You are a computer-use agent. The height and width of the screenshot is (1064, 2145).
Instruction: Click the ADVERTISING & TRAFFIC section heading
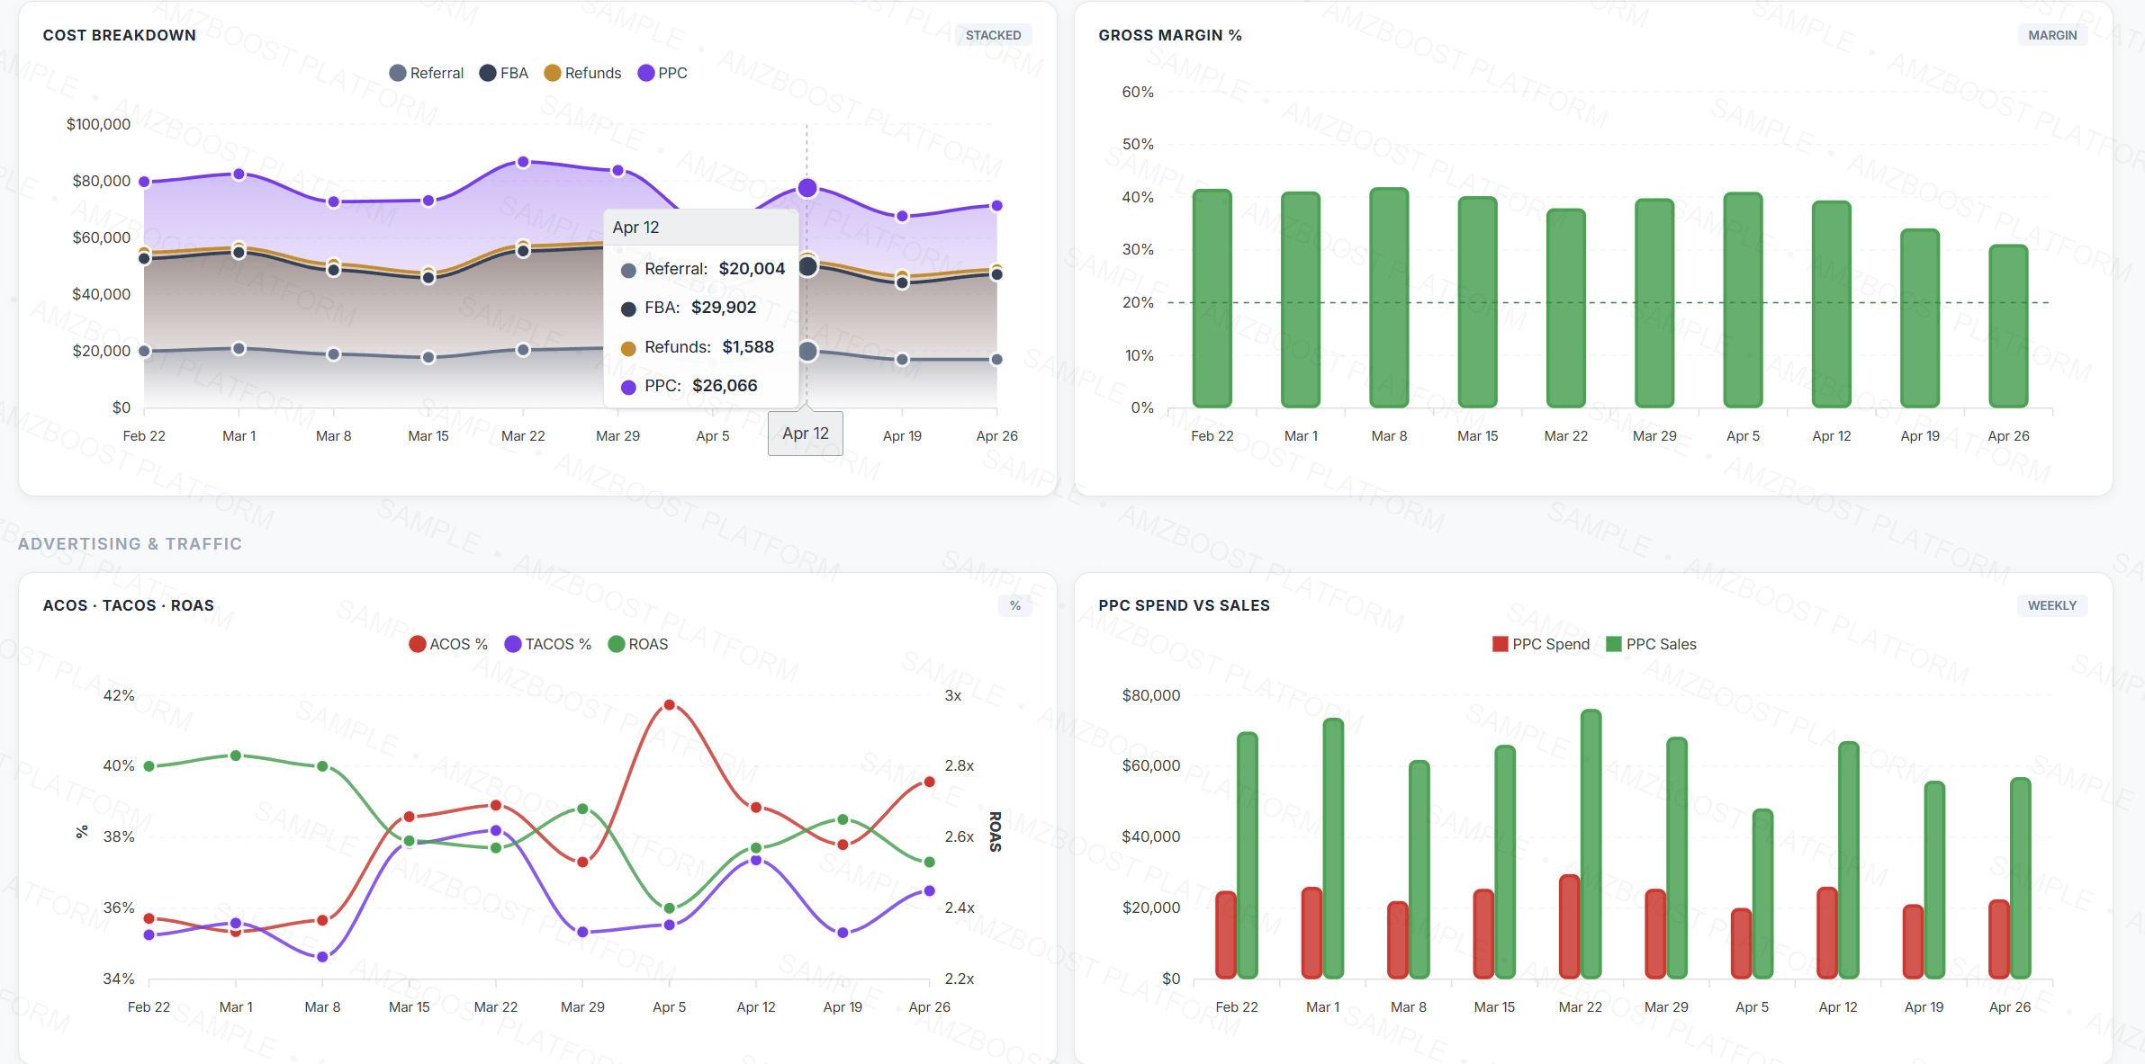click(131, 544)
